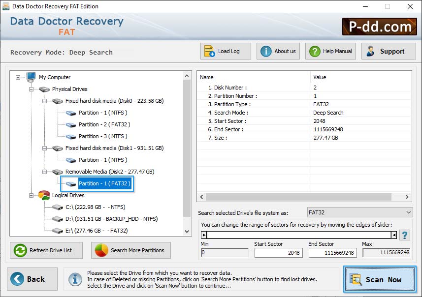Click the Scan Now magnifier icon
The height and width of the screenshot is (297, 422).
click(x=356, y=279)
